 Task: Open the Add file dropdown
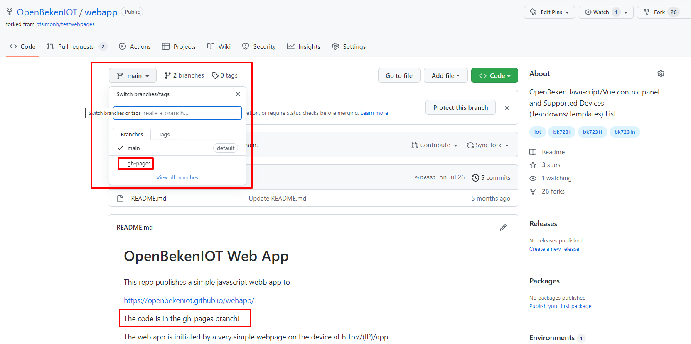445,75
